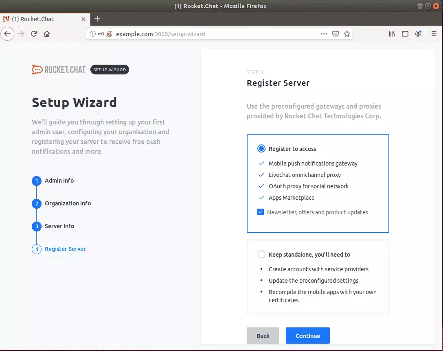The height and width of the screenshot is (351, 443).
Task: Click the checkmark beside Apps Marketplace
Action: [261, 198]
